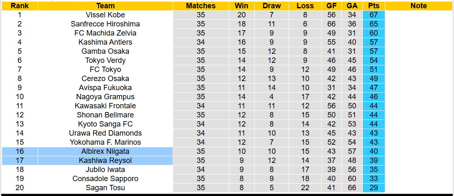Select Sagan Tosu's 29 points cell

[374, 188]
